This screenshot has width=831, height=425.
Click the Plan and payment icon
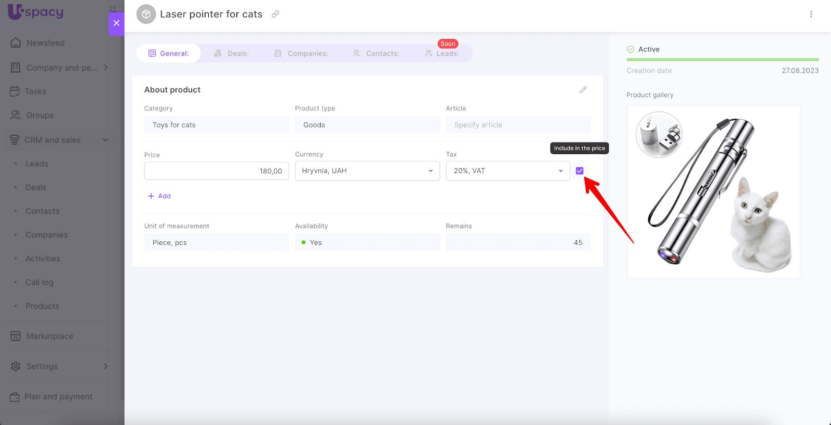pyautogui.click(x=15, y=396)
